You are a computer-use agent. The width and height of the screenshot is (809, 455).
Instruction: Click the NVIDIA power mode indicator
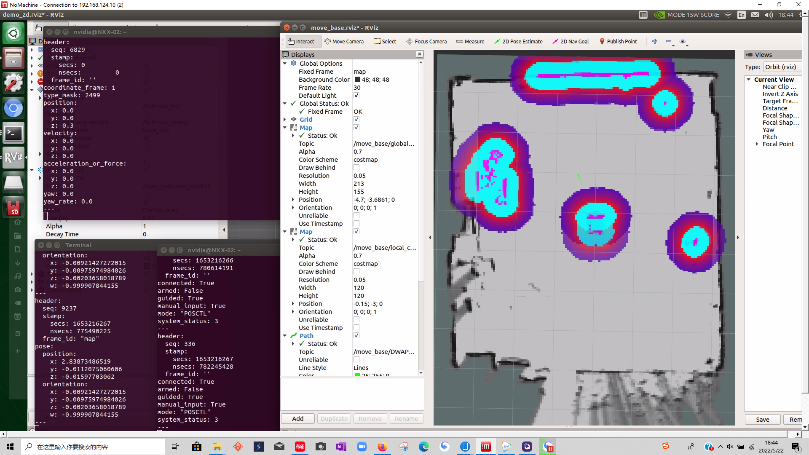[687, 15]
